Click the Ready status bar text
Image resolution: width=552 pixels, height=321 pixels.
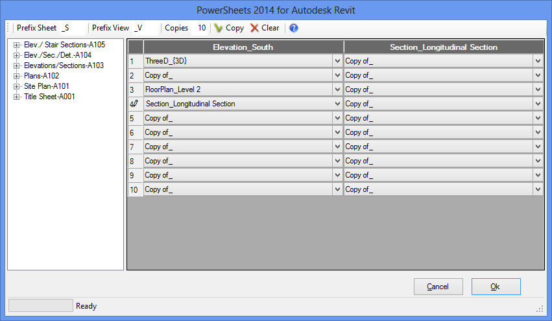pyautogui.click(x=86, y=306)
